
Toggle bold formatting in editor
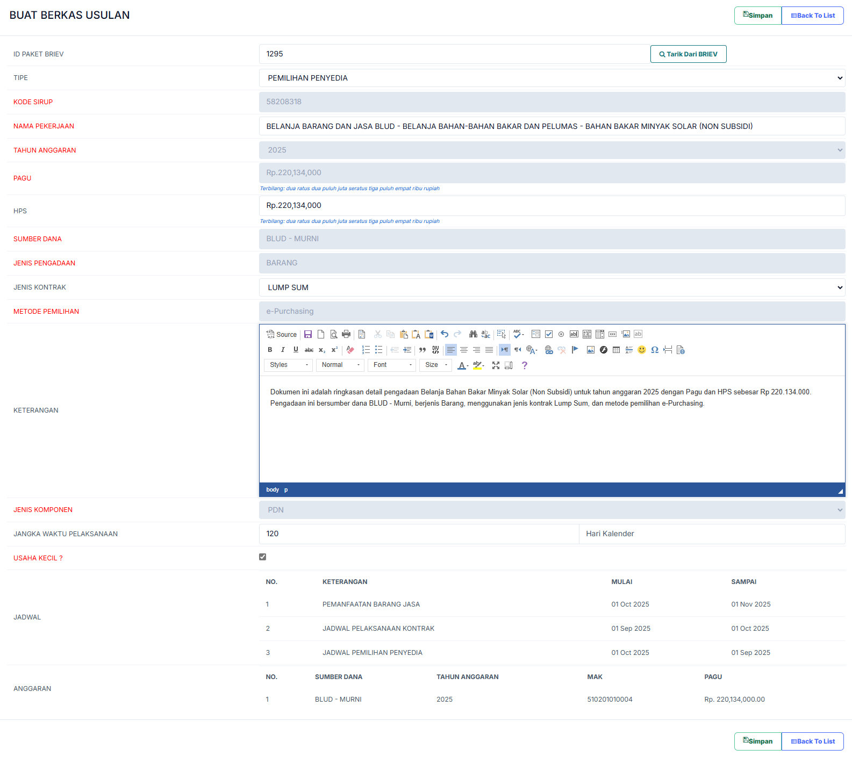pos(270,350)
